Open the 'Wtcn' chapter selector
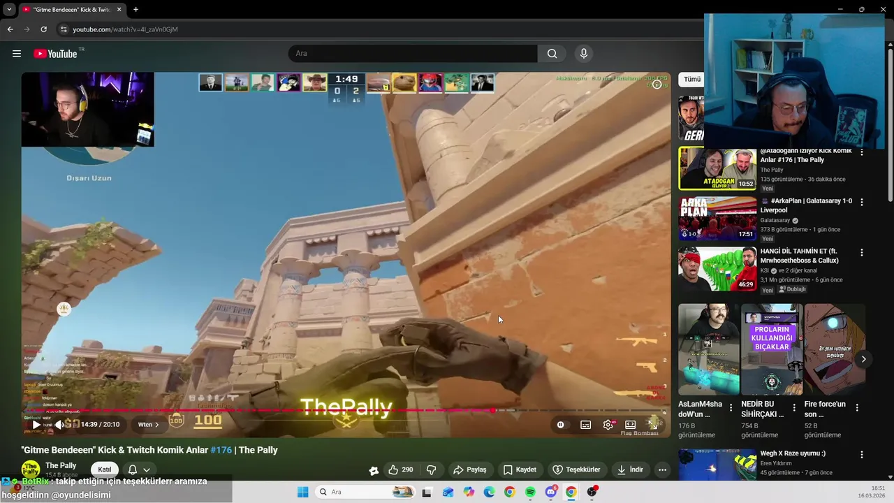Screen dimensions: 894x503 pyautogui.click(x=148, y=424)
